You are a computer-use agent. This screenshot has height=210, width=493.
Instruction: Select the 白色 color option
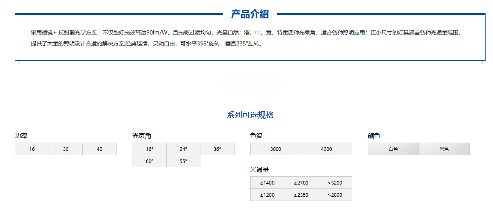coord(393,149)
